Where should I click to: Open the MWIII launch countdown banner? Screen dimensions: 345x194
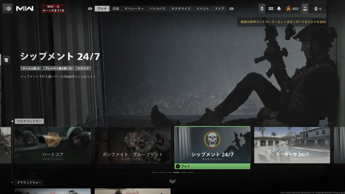[x=53, y=9]
